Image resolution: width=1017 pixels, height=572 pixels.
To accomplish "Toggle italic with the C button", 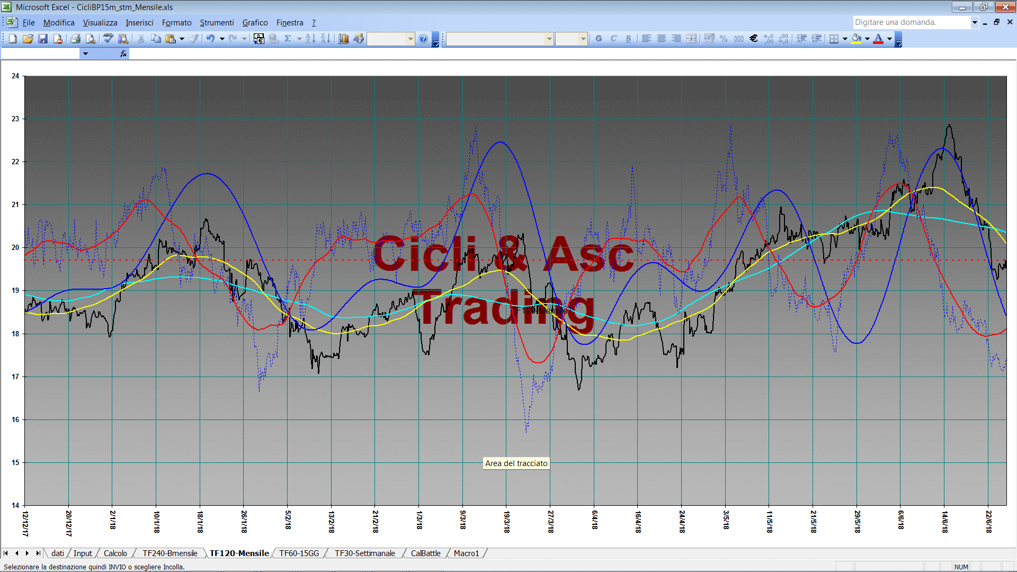I will 614,39.
